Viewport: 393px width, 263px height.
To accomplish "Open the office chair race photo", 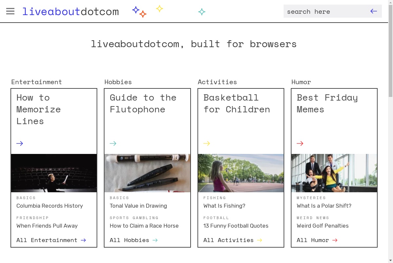I will click(x=334, y=173).
